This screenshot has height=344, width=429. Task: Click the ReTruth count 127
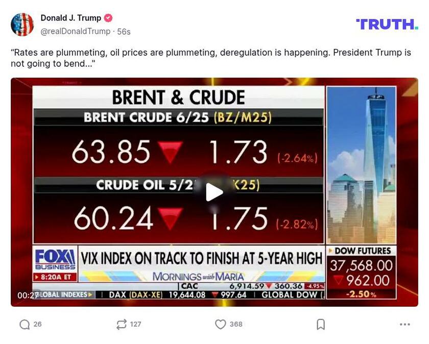click(135, 324)
